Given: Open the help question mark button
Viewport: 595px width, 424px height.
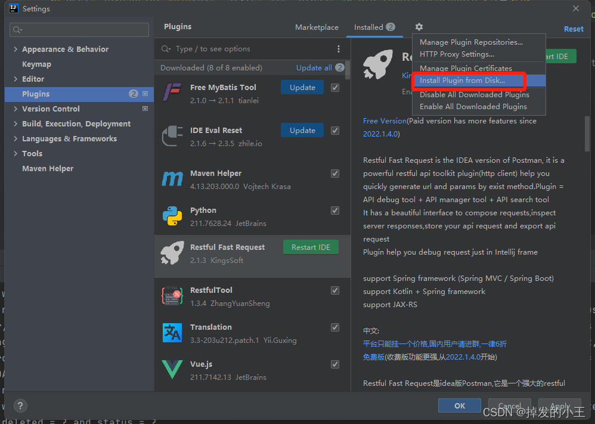Looking at the screenshot, I should tap(20, 406).
